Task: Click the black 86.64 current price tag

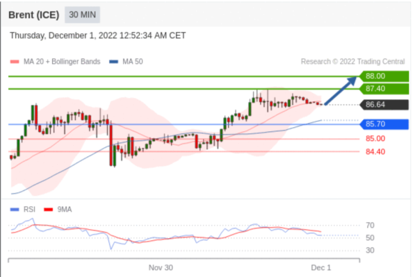Action: point(384,105)
